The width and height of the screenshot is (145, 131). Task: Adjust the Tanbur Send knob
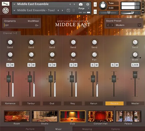pyautogui.click(x=31, y=42)
